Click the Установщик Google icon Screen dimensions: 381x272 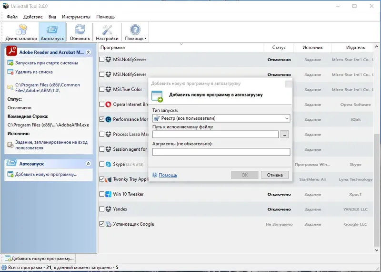click(109, 224)
